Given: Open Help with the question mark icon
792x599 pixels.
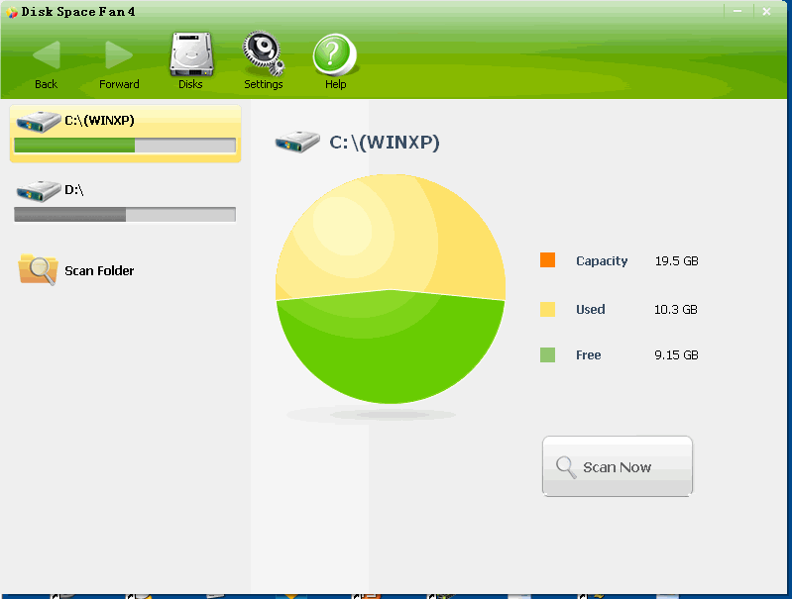Looking at the screenshot, I should (335, 54).
